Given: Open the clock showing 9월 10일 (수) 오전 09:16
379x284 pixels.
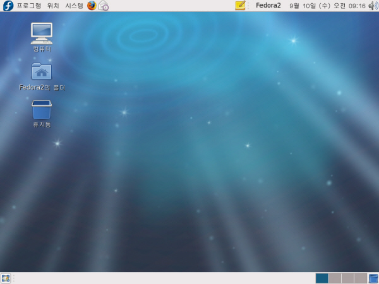Looking at the screenshot, I should coord(327,6).
